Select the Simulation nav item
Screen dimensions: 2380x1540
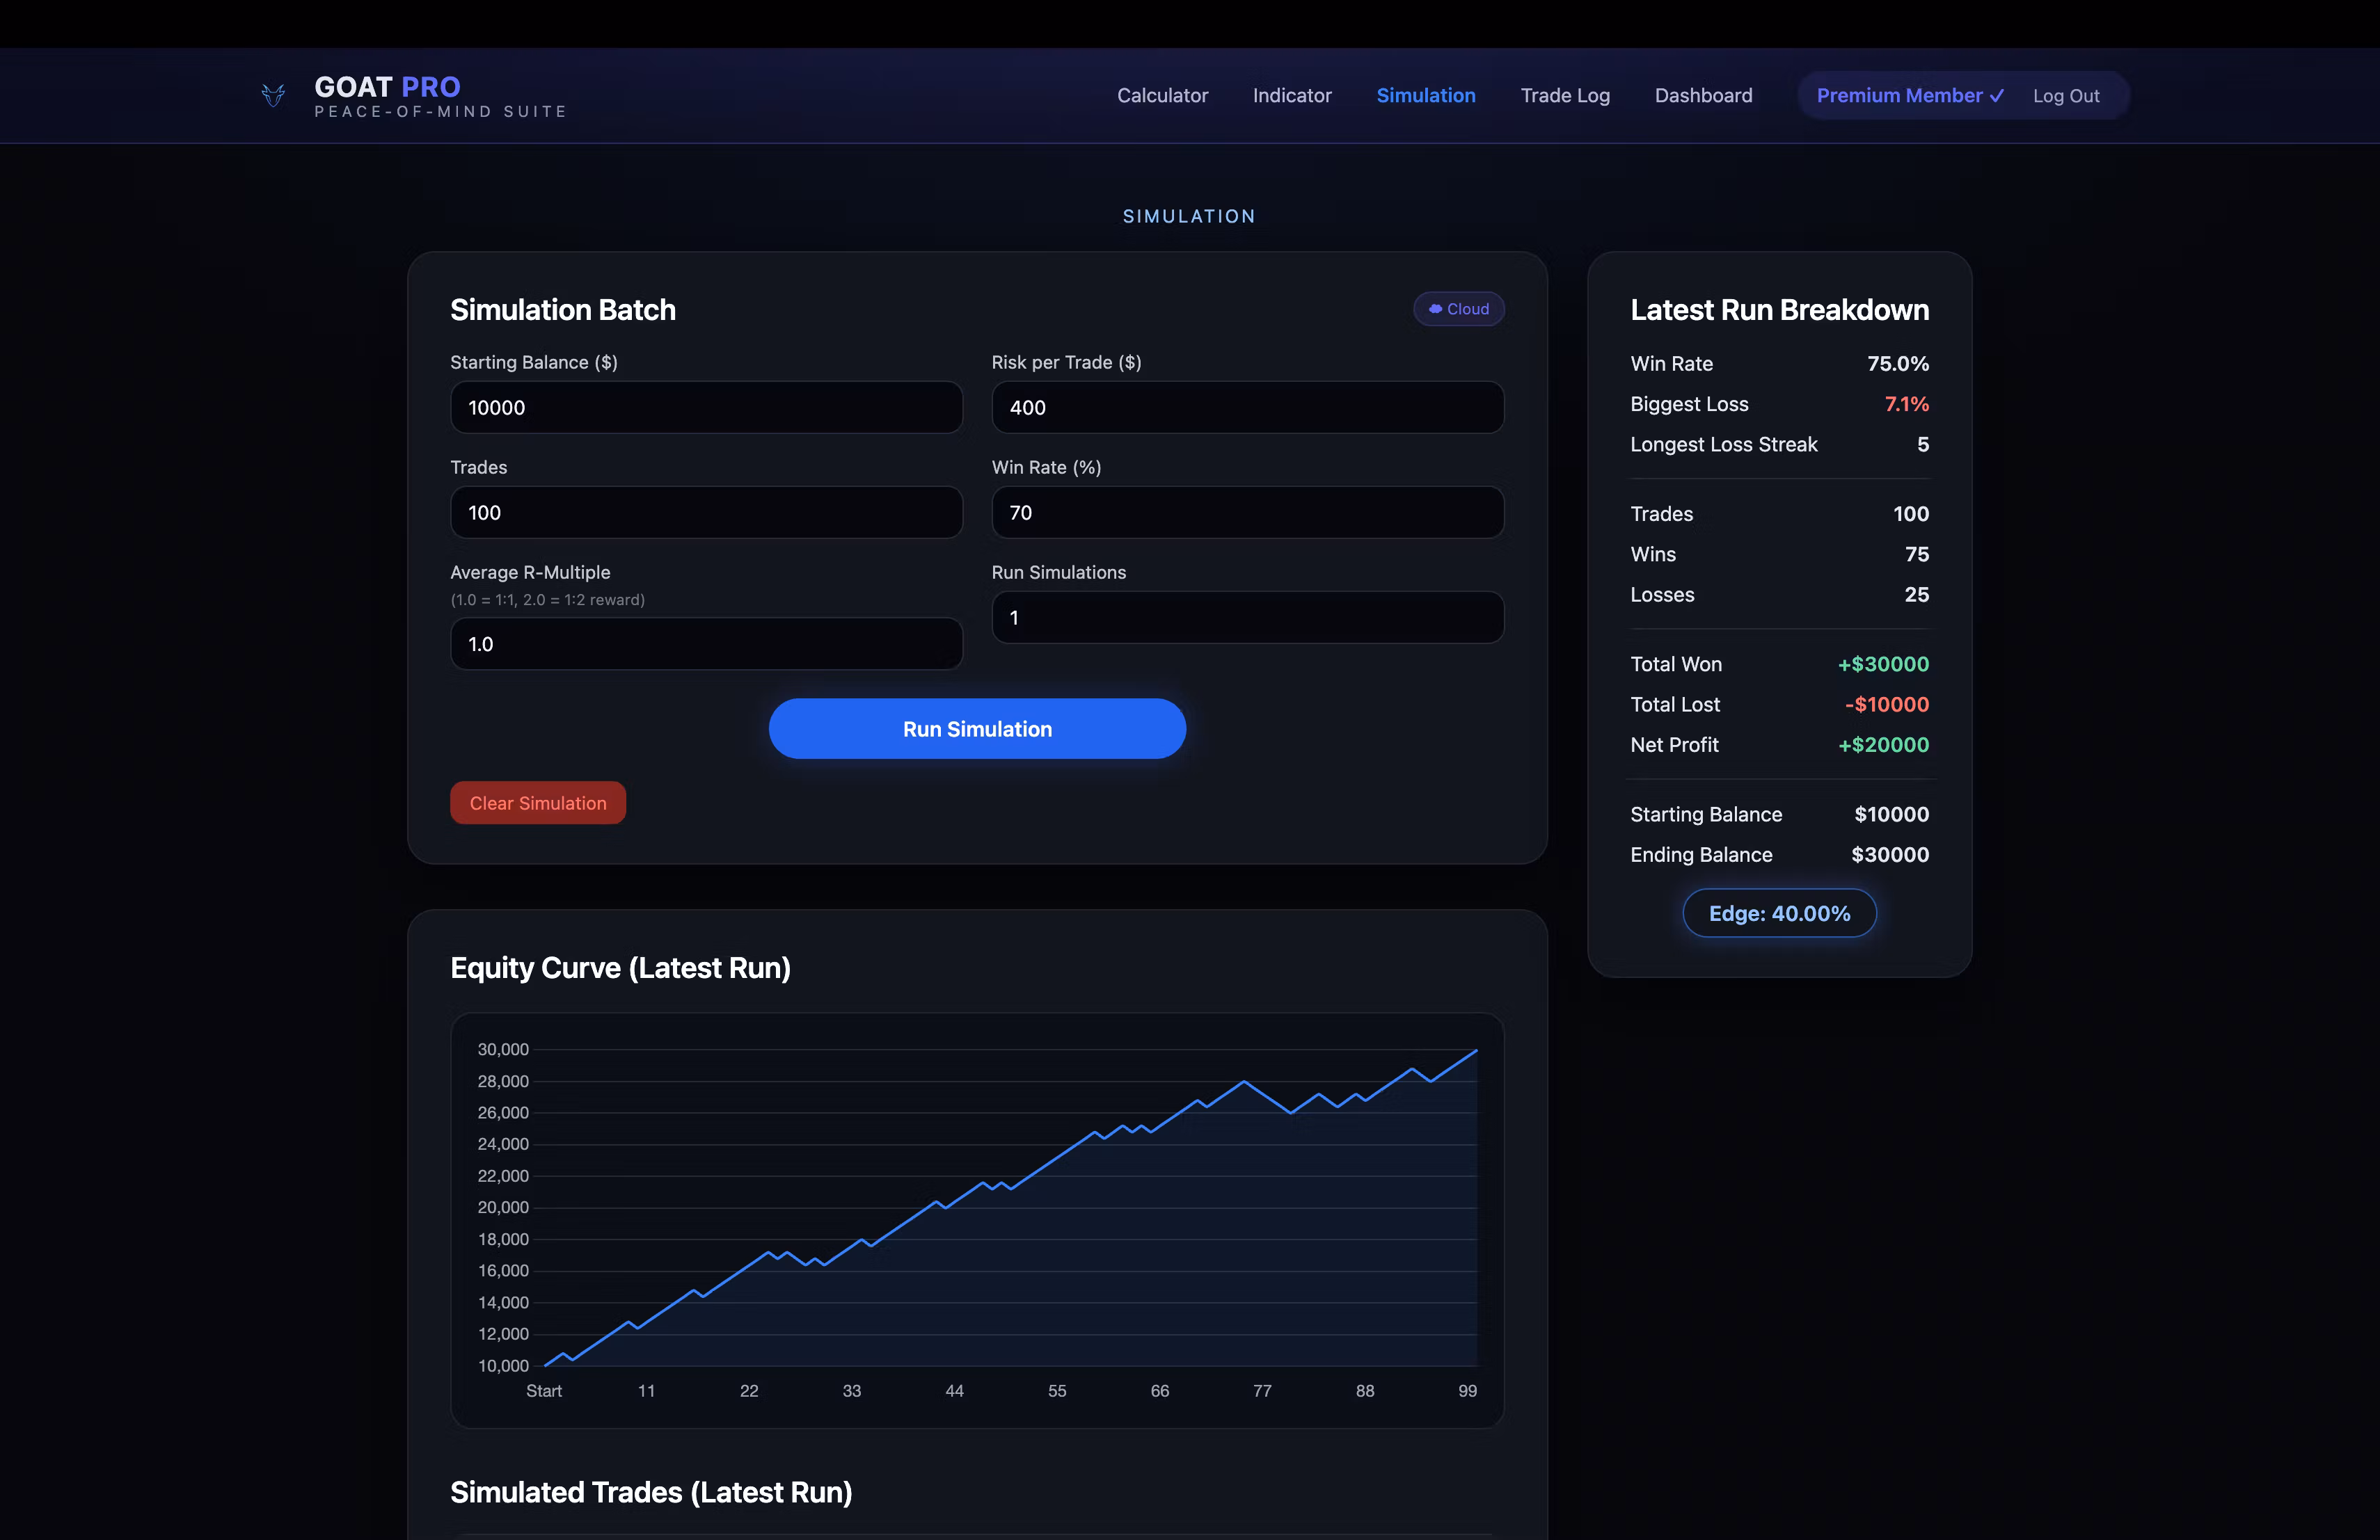pos(1425,96)
